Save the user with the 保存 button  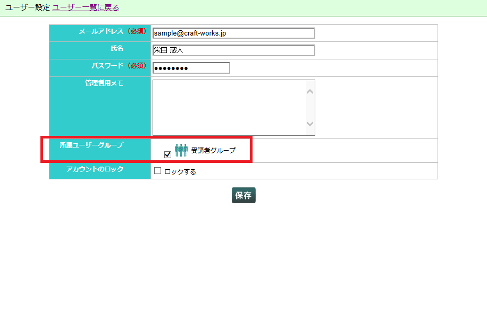click(x=244, y=195)
